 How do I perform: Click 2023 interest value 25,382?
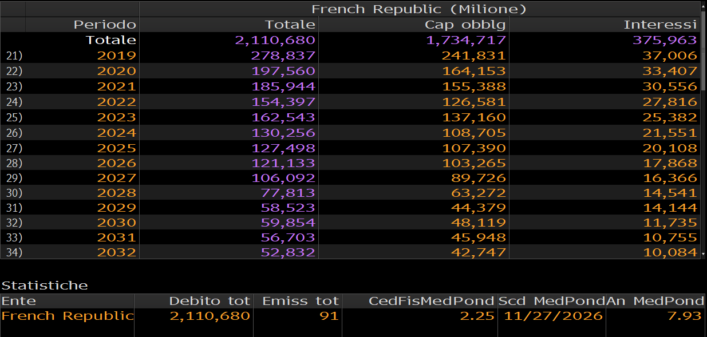coord(669,117)
